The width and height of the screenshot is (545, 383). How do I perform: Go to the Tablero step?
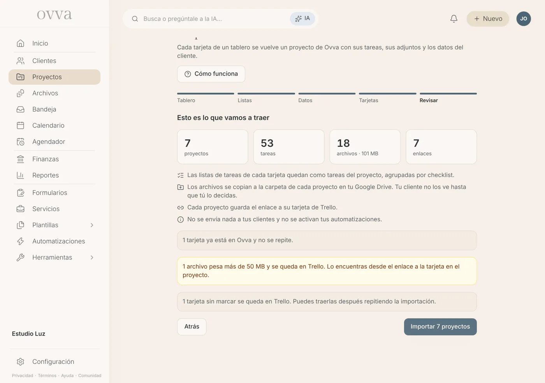(x=206, y=98)
